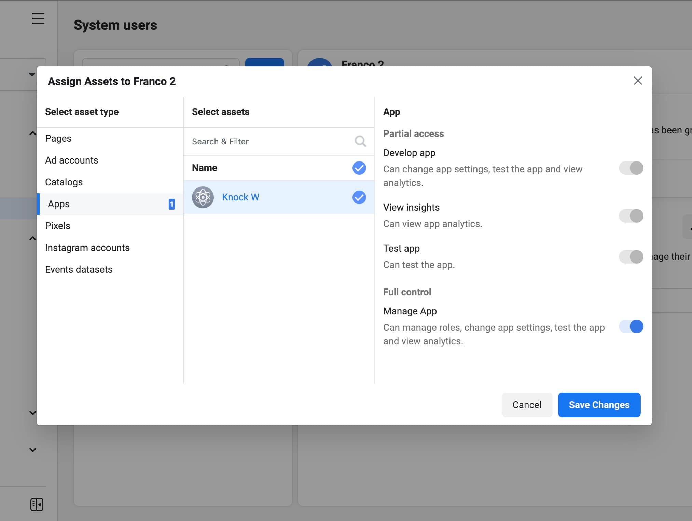Viewport: 692px width, 521px height.
Task: Close the Assign Assets dialog
Action: click(x=637, y=81)
